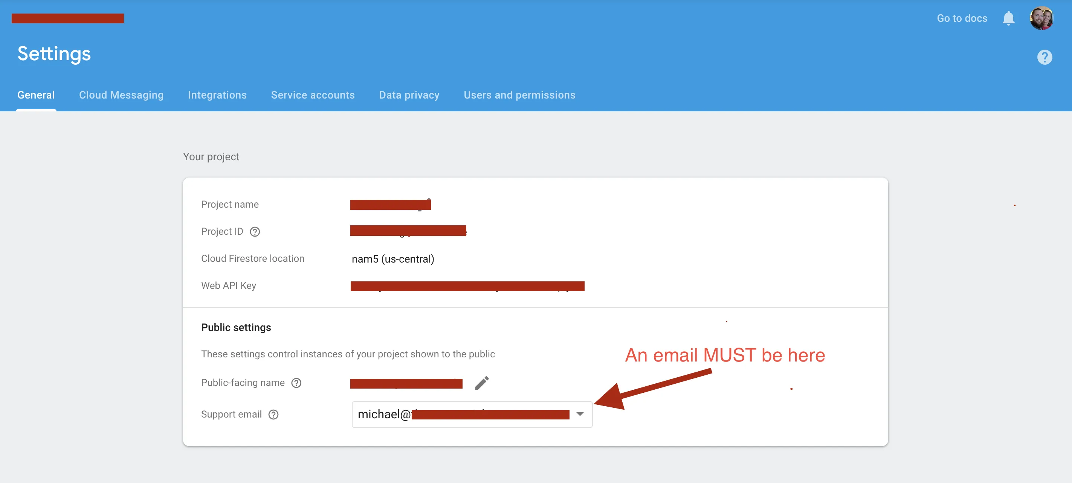View the Users and permissions tab

(x=519, y=95)
